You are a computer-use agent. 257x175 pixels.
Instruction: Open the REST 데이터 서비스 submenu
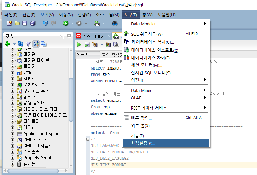point(166,108)
